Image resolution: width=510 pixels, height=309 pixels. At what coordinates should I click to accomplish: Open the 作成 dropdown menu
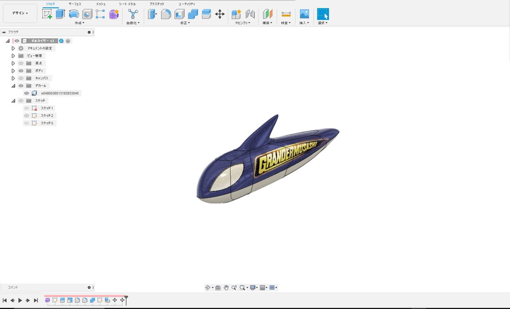pyautogui.click(x=79, y=23)
